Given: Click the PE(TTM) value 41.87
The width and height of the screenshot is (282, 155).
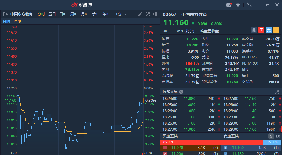Looking at the screenshot, I should (x=274, y=58).
